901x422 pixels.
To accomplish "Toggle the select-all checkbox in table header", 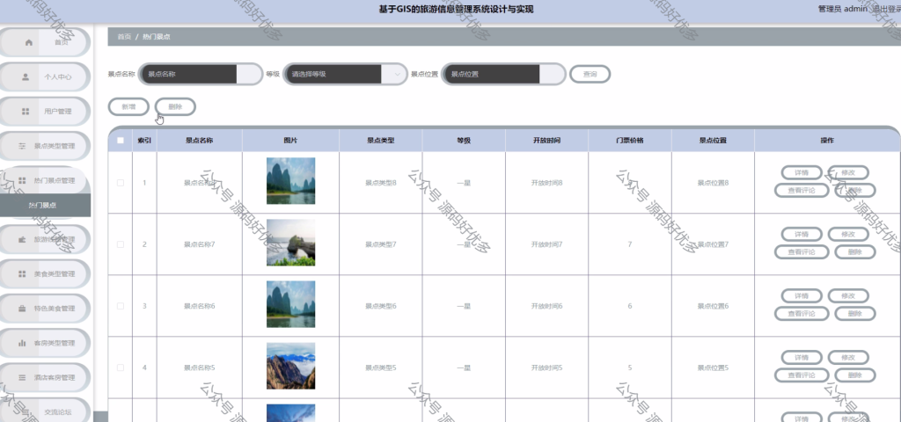I will tap(120, 141).
